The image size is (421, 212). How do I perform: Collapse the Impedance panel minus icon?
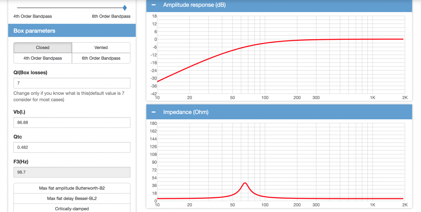tap(154, 112)
